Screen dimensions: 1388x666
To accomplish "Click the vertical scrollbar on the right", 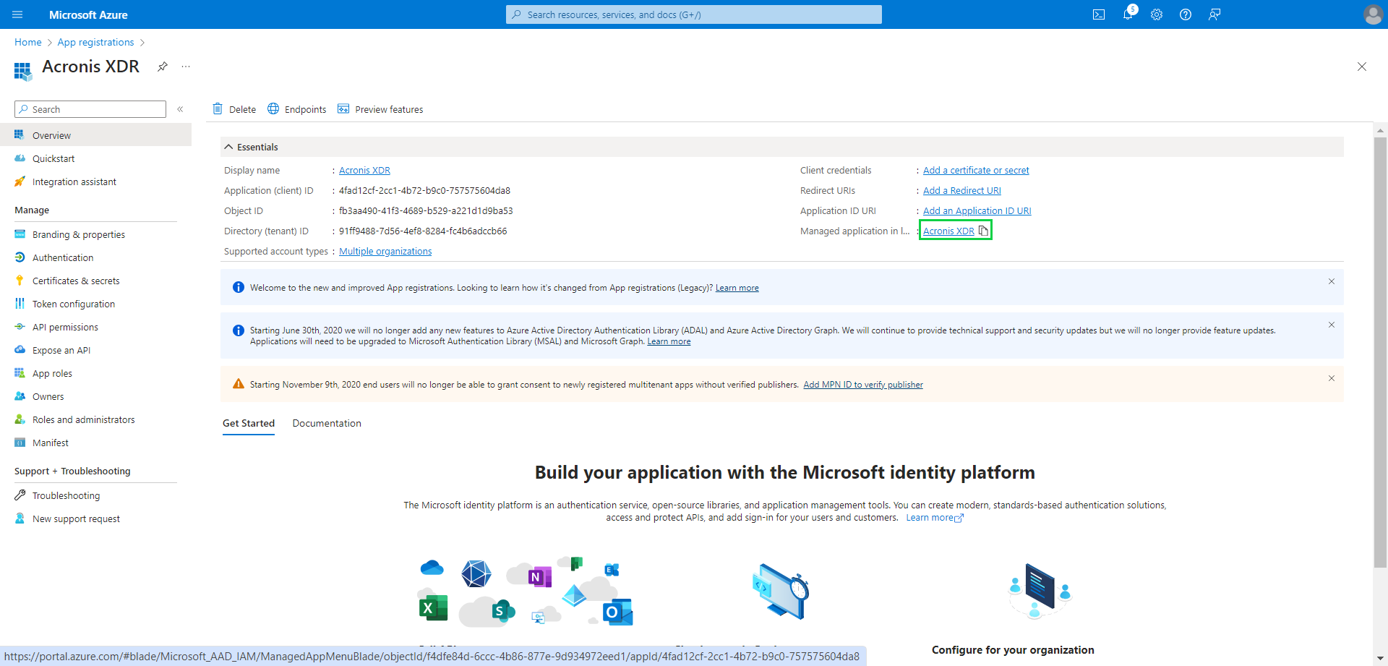I will click(x=1380, y=347).
